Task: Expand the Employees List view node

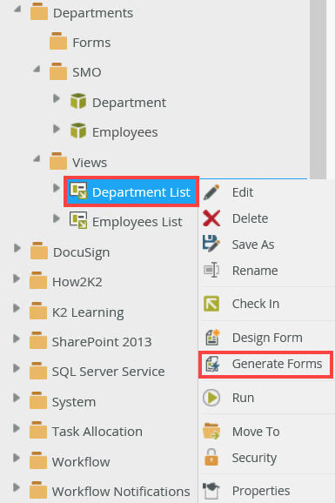Action: point(57,218)
